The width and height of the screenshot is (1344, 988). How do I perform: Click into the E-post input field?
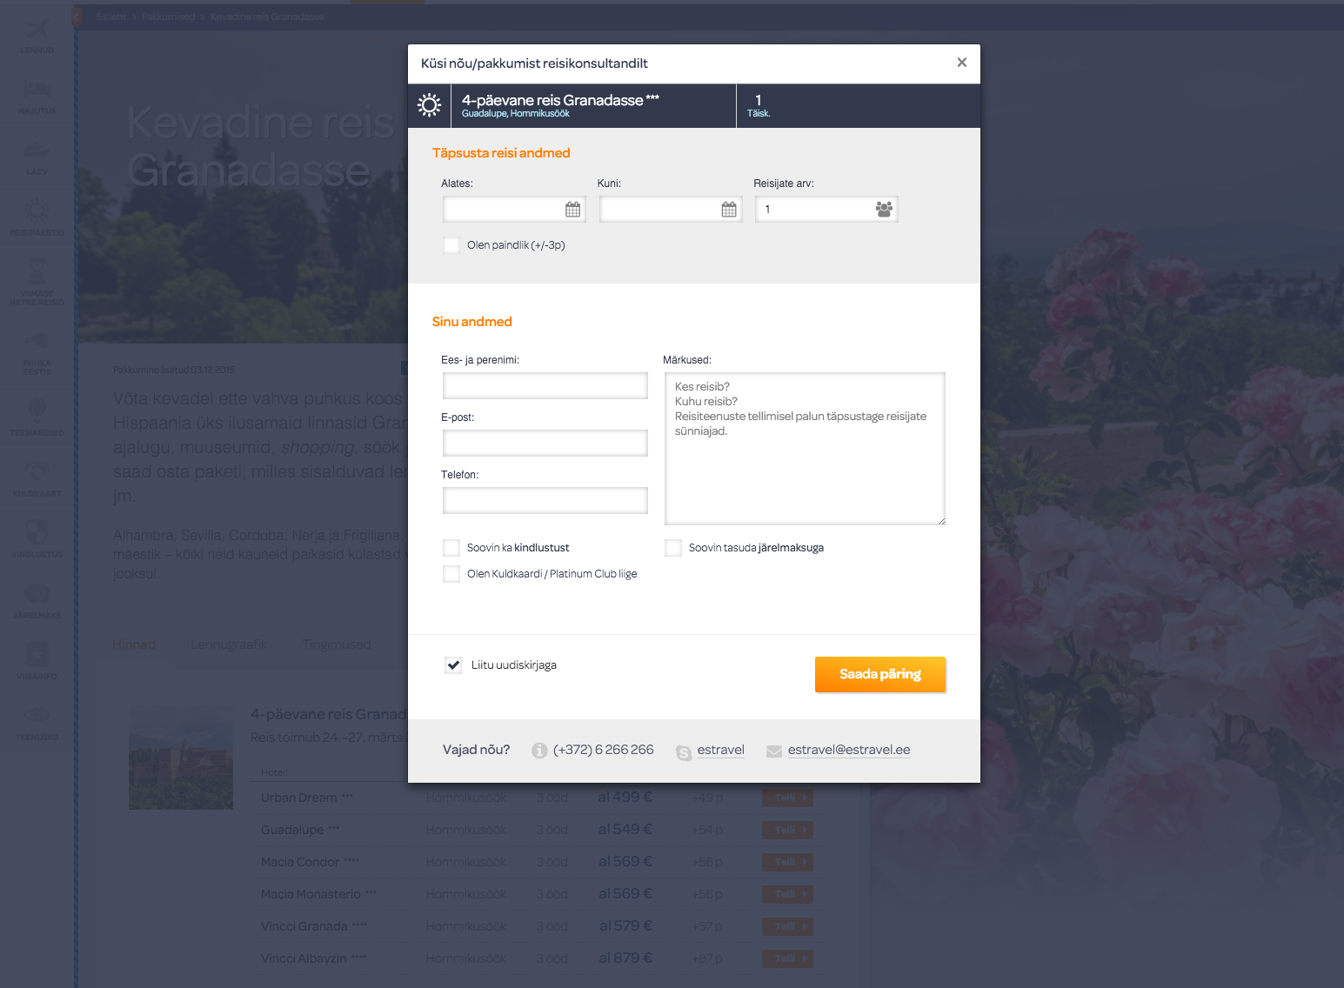pos(545,444)
